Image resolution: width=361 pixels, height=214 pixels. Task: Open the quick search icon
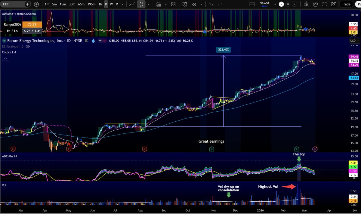(306, 4)
